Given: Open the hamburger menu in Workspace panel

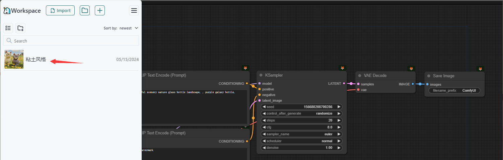Looking at the screenshot, I should pos(134,10).
